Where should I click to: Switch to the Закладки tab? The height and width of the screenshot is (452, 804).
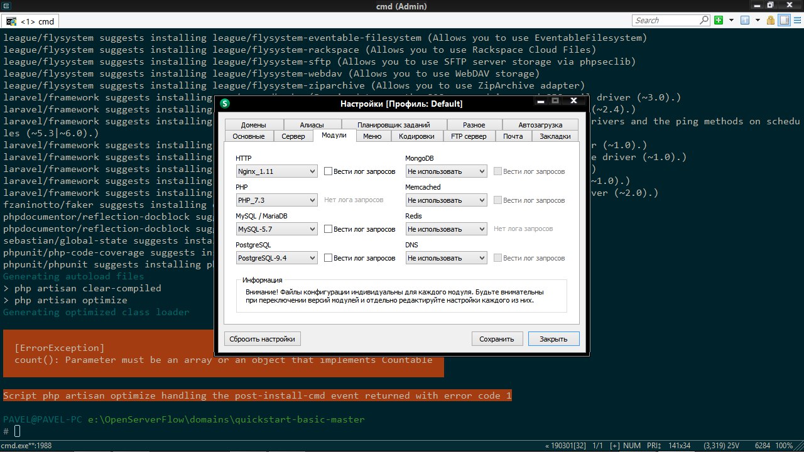pyautogui.click(x=555, y=136)
